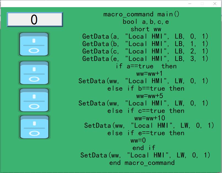Click the GetData line for variable a
Viewport: 222px width, 173px height.
click(145, 37)
